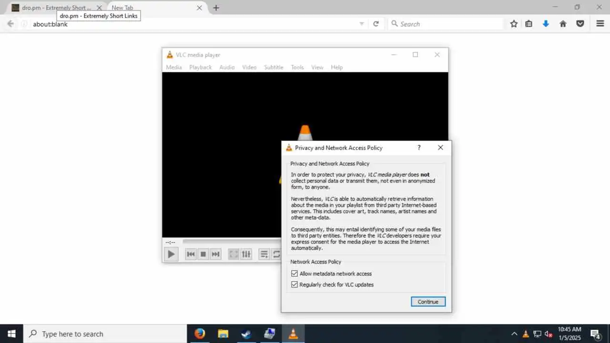Click the privacy dialog help question mark

(x=419, y=148)
